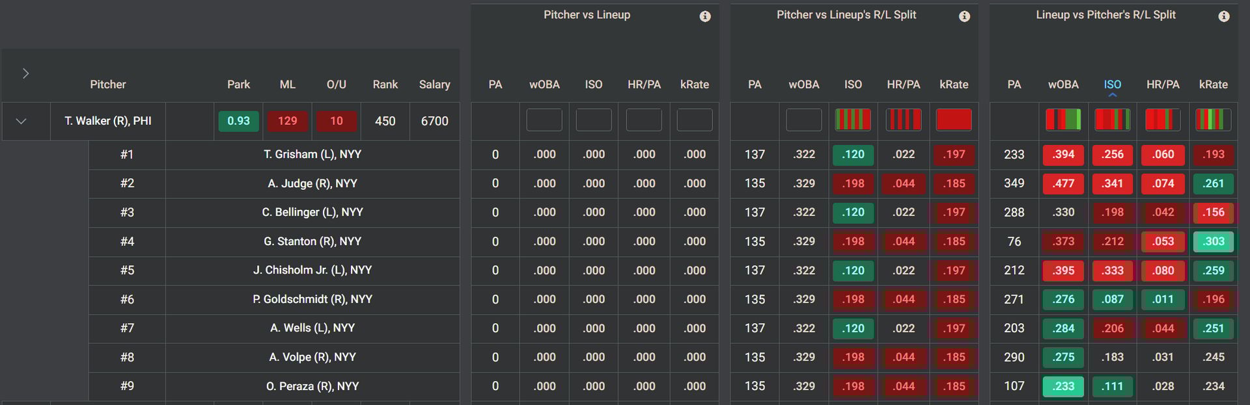Click the kRate filter box under Pitcher vs Lineup
This screenshot has width=1250, height=405.
point(695,120)
